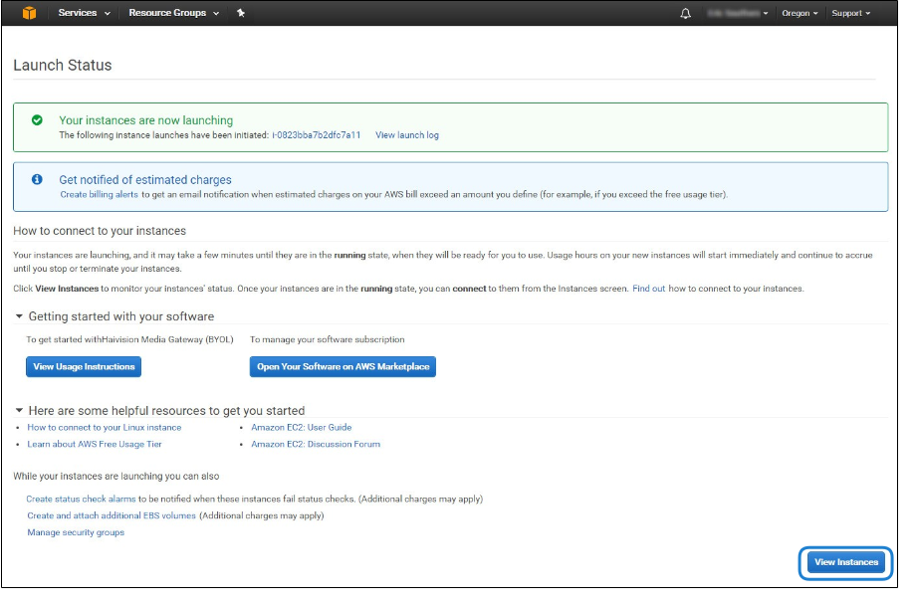Screen dimensions: 917x607
Task: Click the View Usage Instructions button
Action: 84,367
